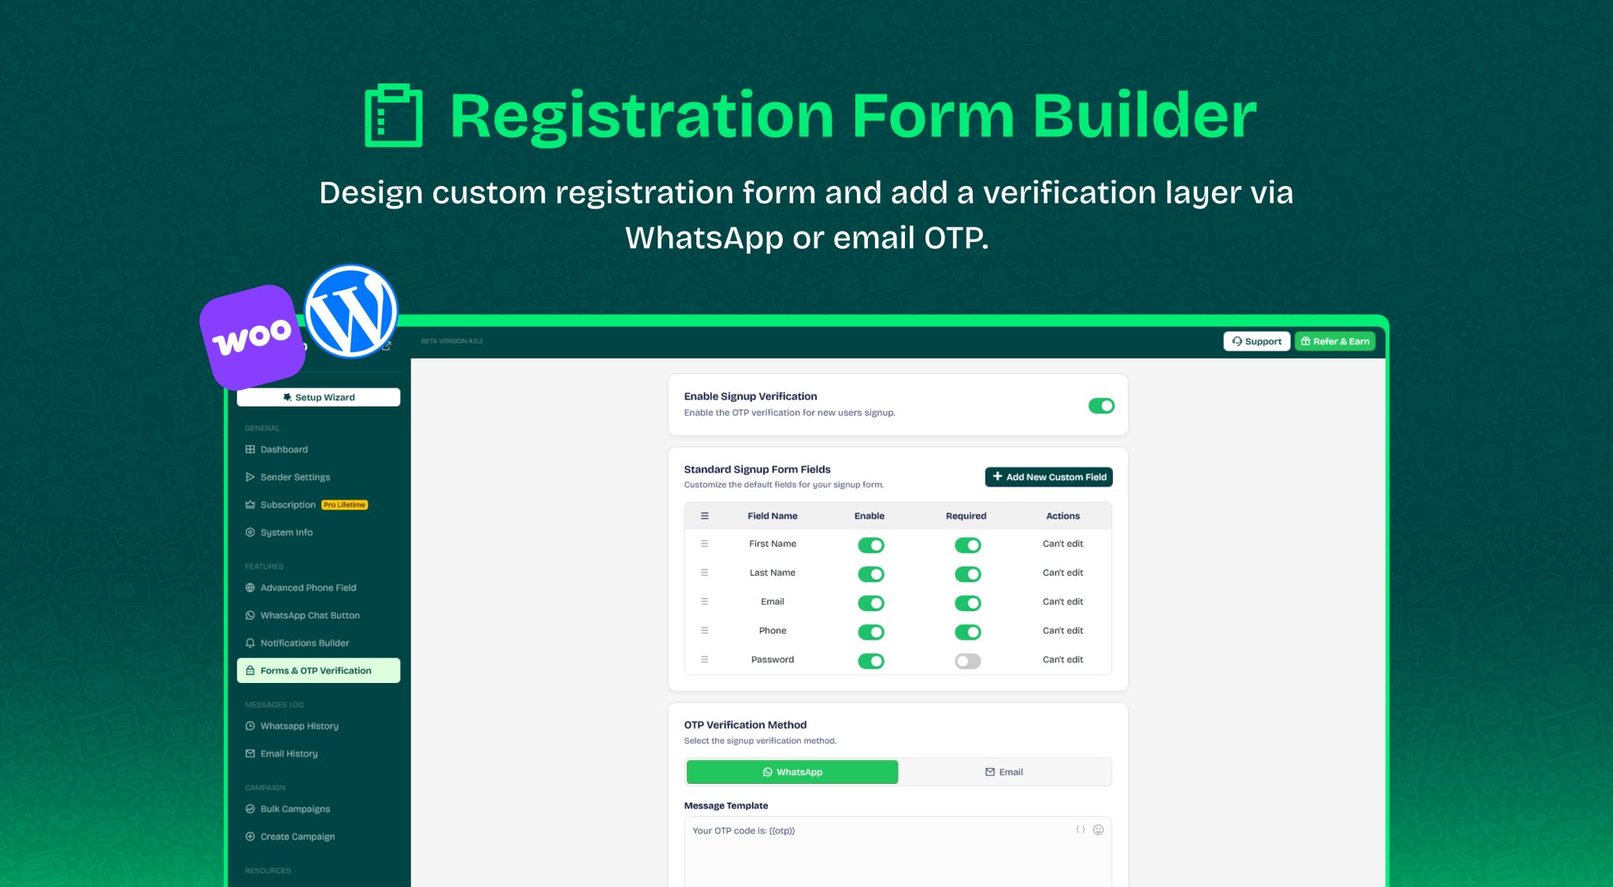The image size is (1613, 887).
Task: Click the Refer & Earn button
Action: [x=1334, y=341]
